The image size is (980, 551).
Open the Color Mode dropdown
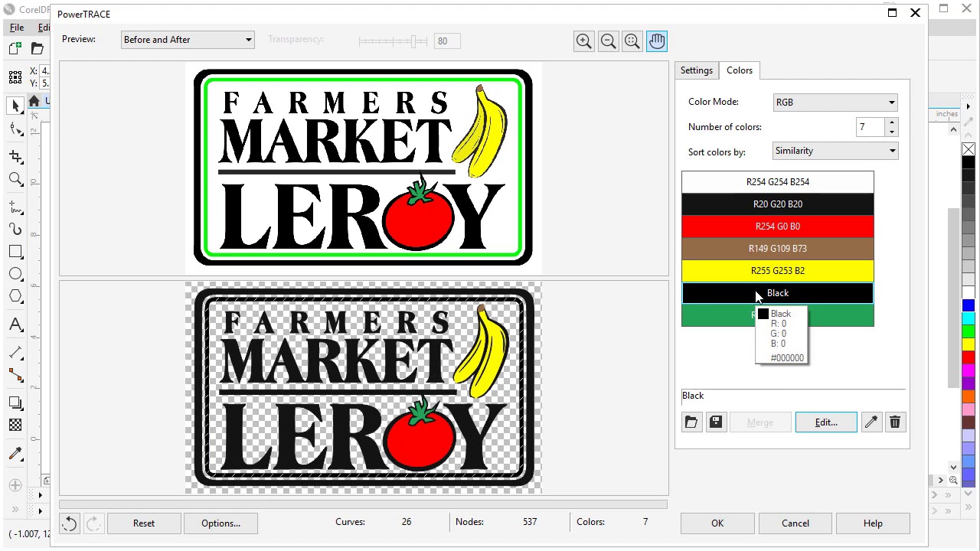point(835,103)
